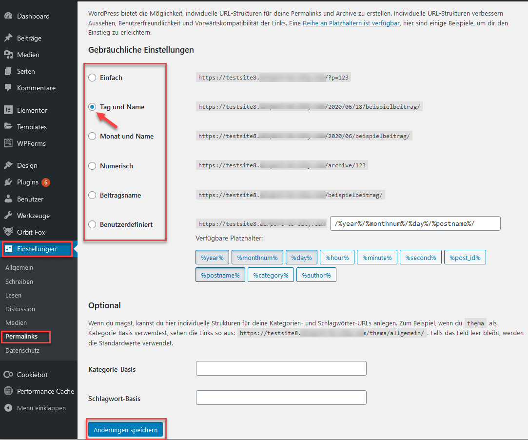Click the Plugins update count badge
The height and width of the screenshot is (440, 528).
pos(46,182)
